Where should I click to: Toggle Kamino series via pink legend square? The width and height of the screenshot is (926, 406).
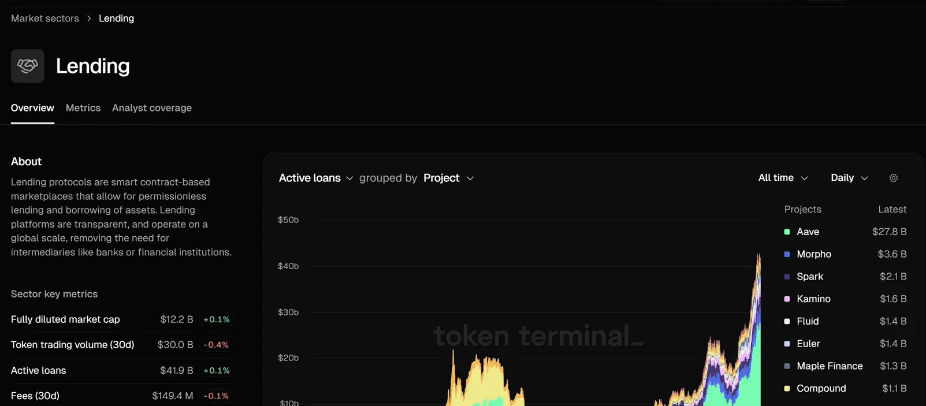coord(787,299)
